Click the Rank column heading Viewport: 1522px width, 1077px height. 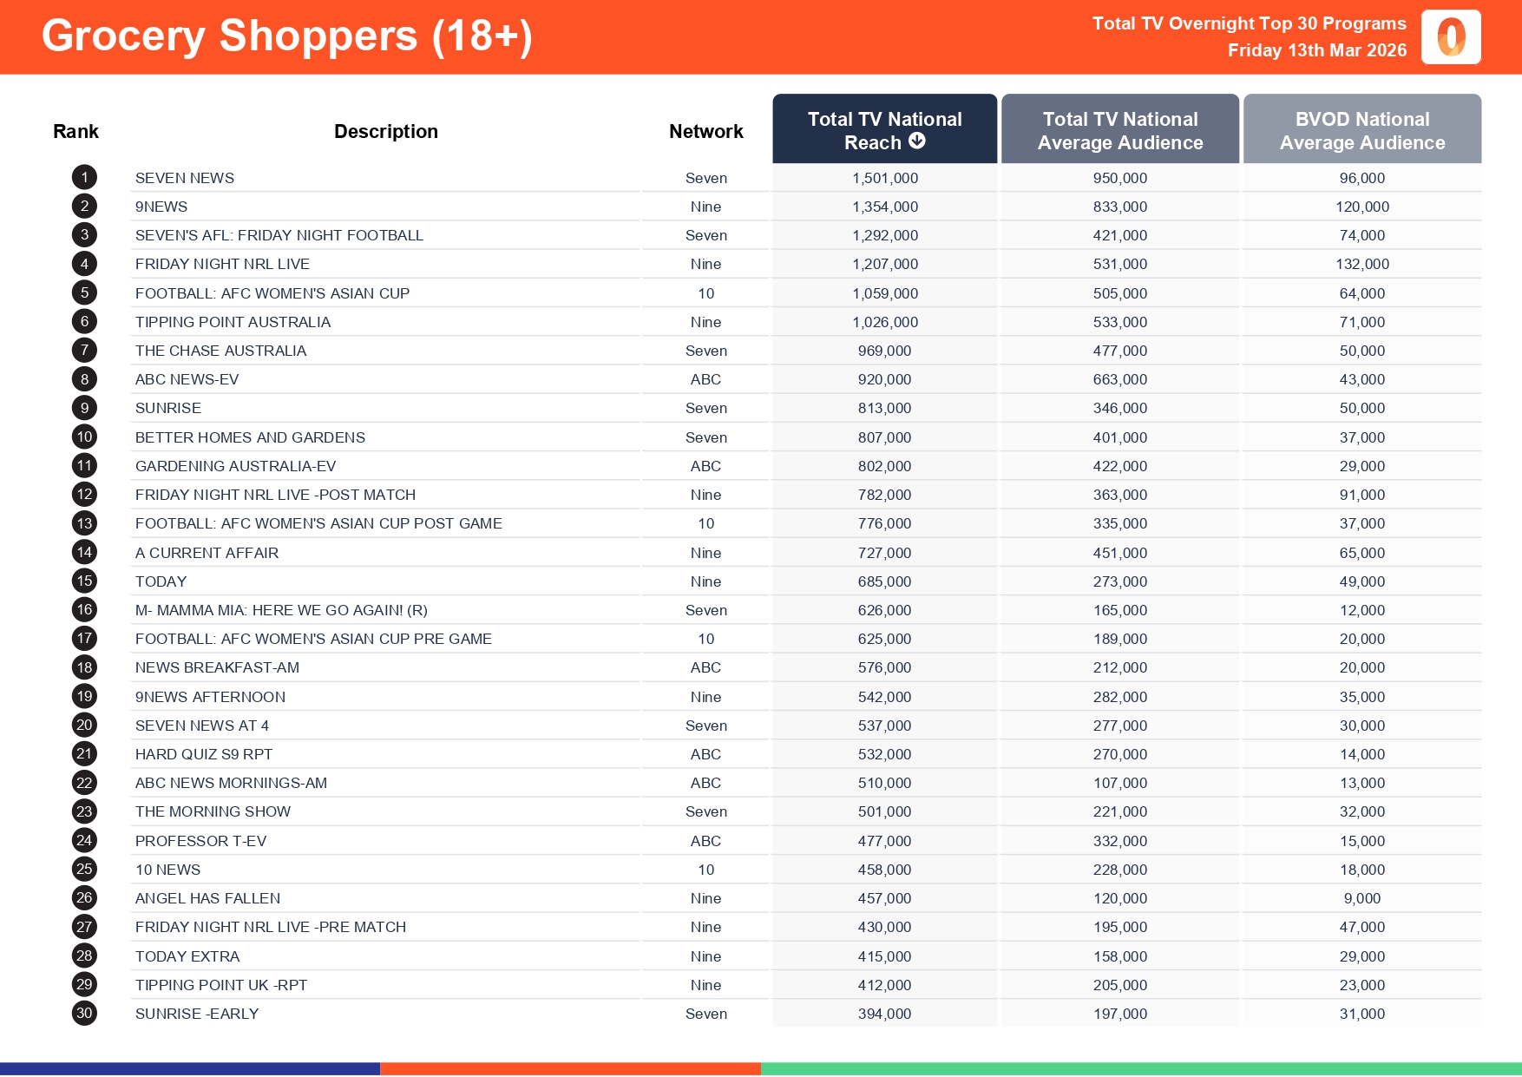pos(75,132)
